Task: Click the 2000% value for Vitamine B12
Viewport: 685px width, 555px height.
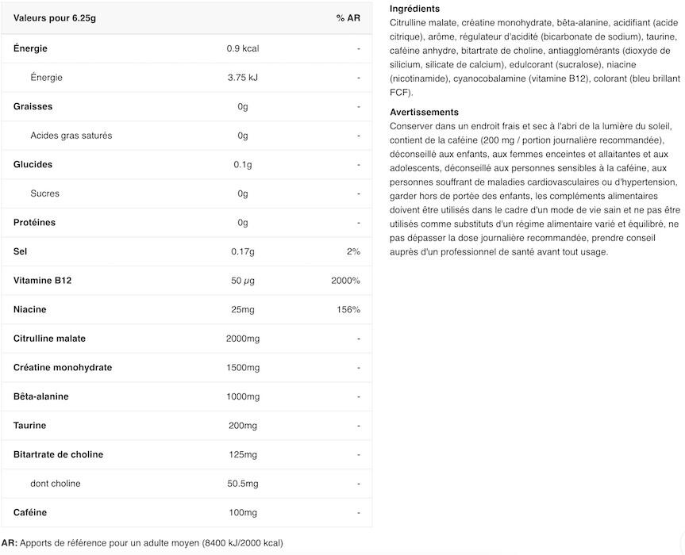Action: [x=345, y=281]
